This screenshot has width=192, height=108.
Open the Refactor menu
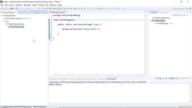19,5
